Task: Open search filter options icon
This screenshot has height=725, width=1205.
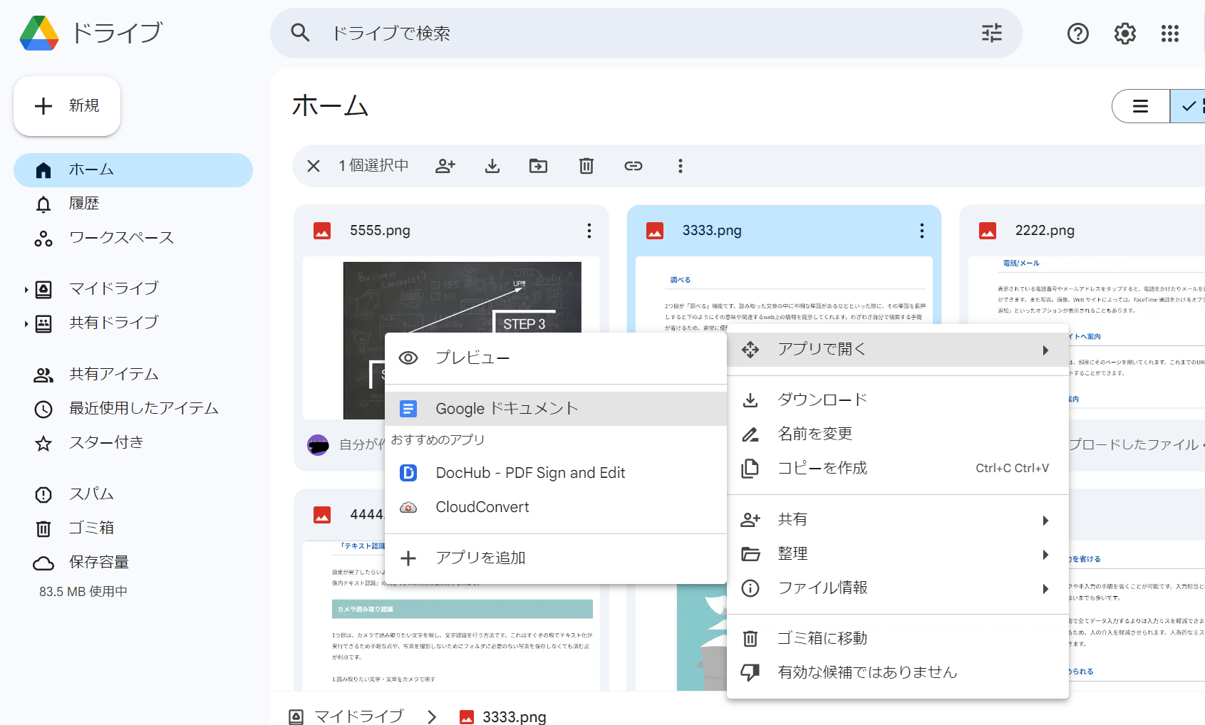Action: (x=991, y=33)
